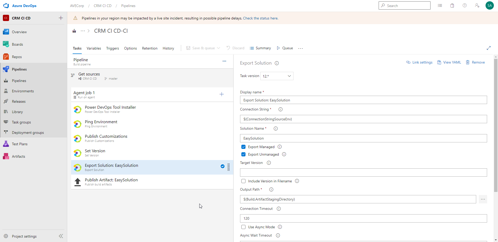Viewport: 498px width, 242px height.
Task: Click the Search box in the header
Action: coord(405,5)
